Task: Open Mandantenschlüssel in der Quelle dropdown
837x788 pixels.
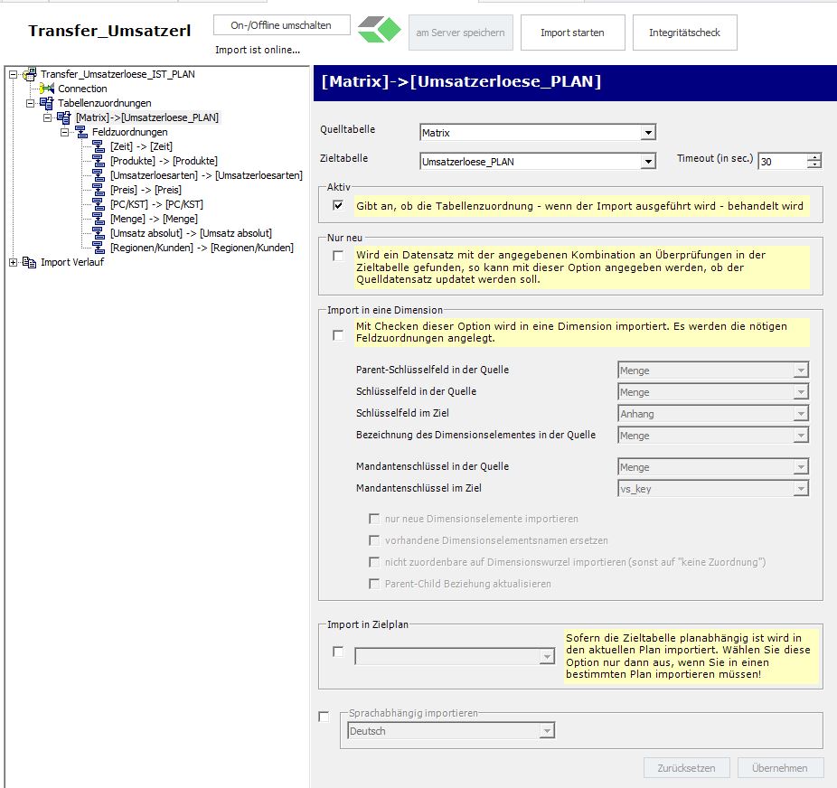Action: [801, 467]
